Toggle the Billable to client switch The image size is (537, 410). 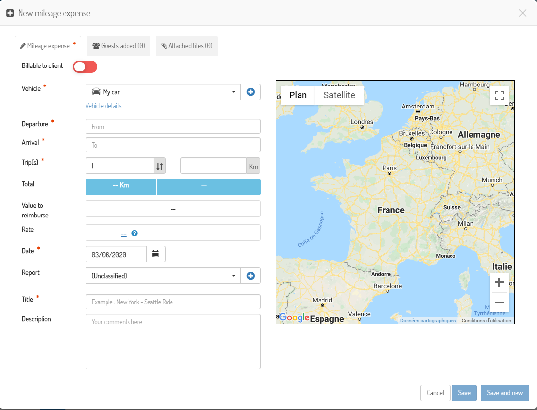coord(85,66)
